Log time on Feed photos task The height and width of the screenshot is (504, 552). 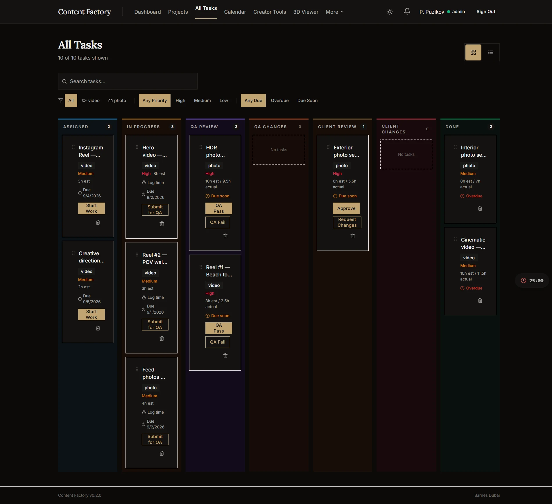click(x=153, y=412)
